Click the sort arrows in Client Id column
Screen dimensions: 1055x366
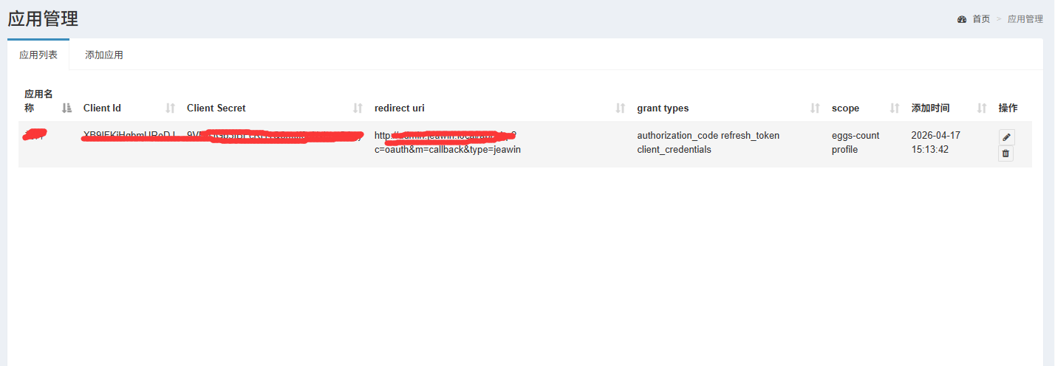click(171, 108)
